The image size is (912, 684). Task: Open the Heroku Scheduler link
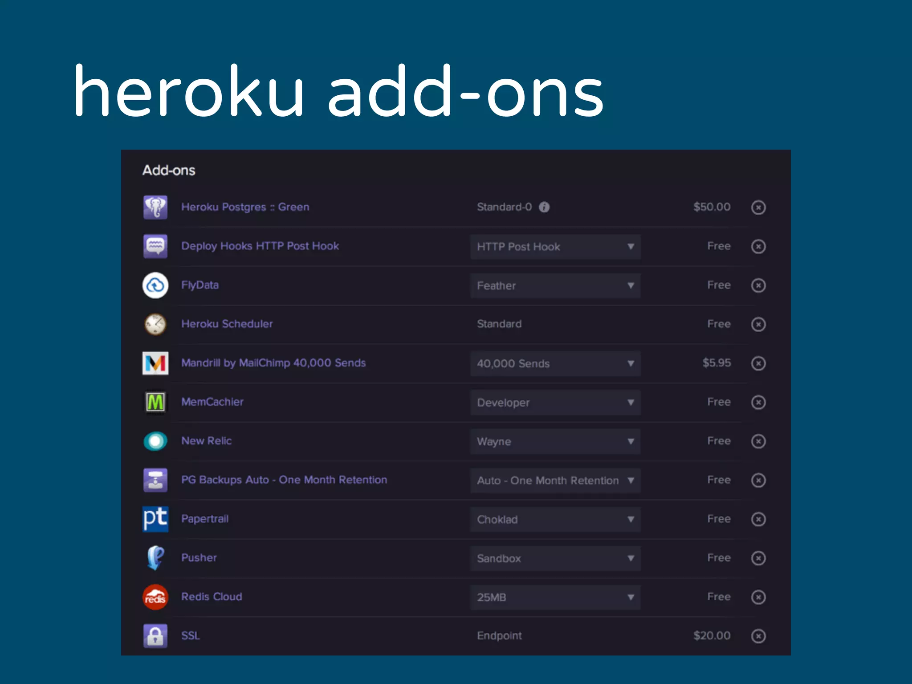227,324
